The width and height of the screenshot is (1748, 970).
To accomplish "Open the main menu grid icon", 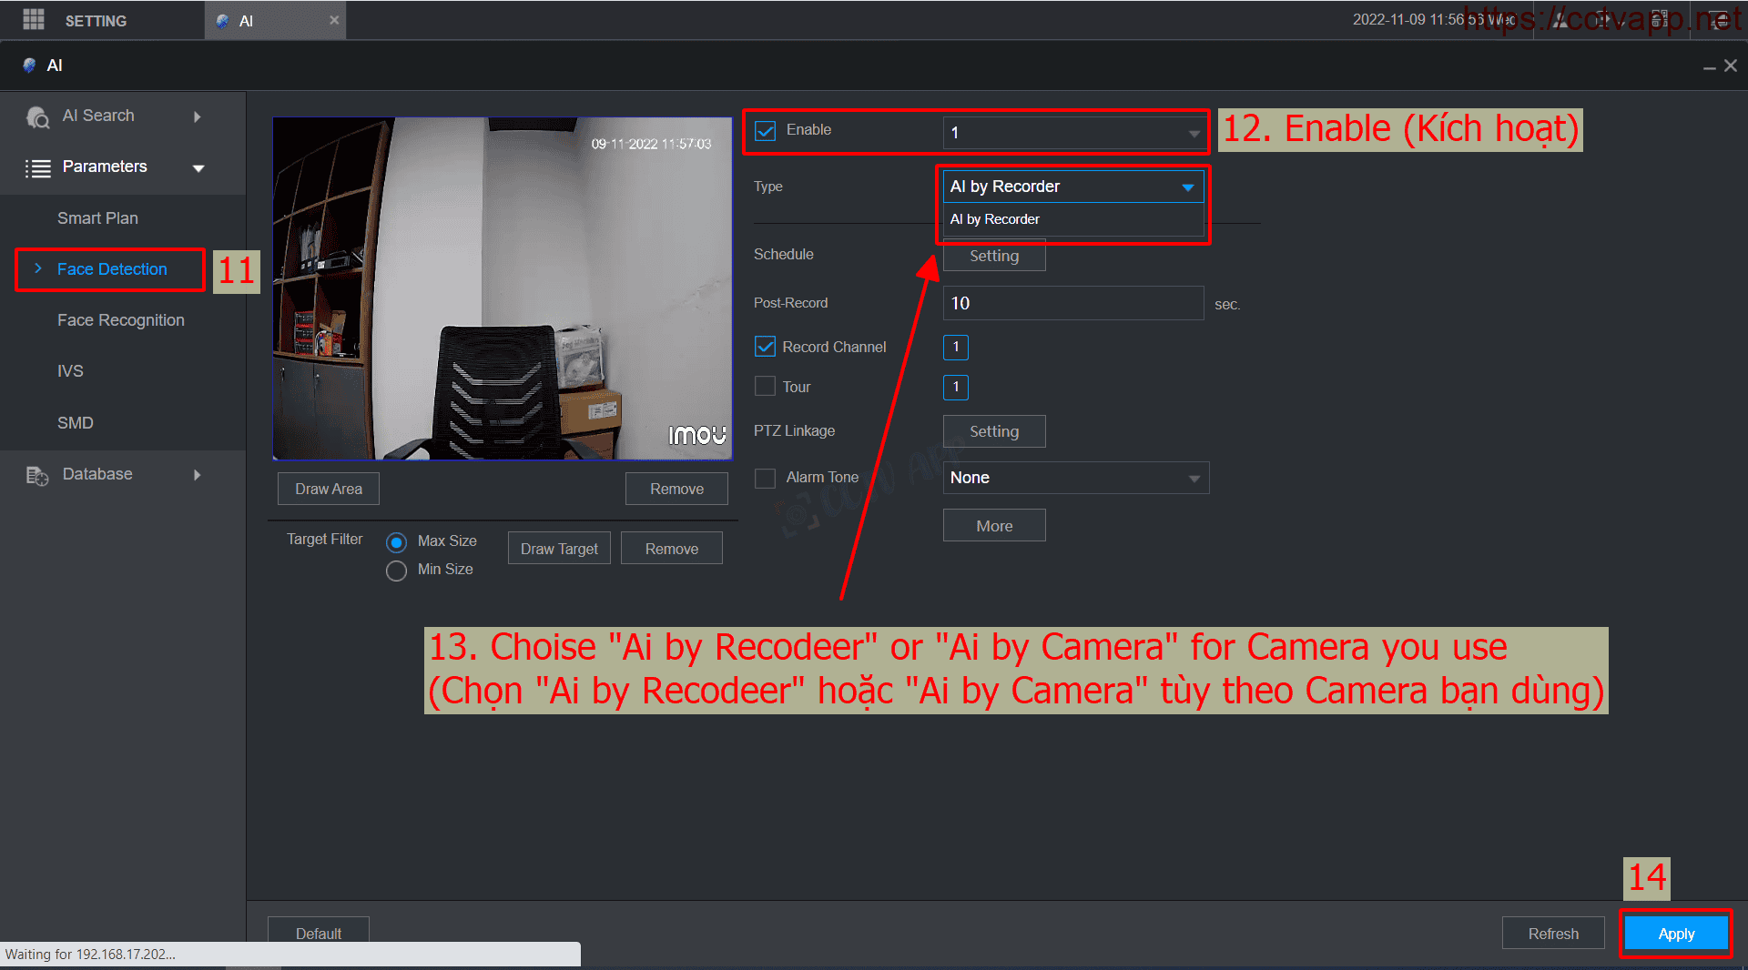I will (x=34, y=19).
